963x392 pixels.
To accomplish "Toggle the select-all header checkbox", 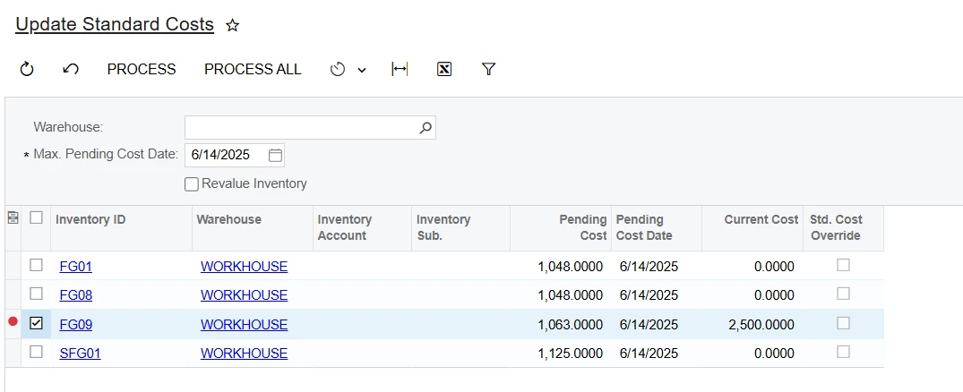I will (x=36, y=217).
